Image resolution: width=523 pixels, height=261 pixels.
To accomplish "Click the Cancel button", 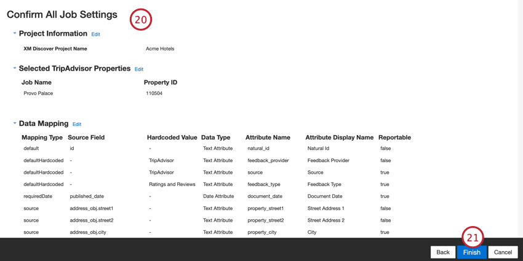I will 503,252.
